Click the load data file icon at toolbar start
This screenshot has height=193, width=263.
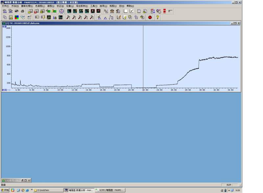pyautogui.click(x=5, y=11)
